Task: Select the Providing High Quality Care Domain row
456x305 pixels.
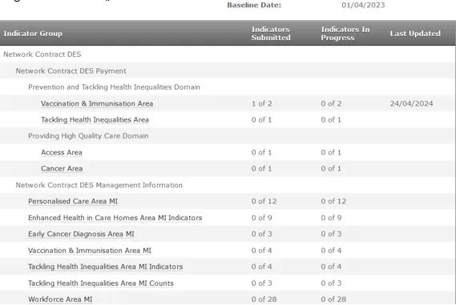Action: [x=228, y=136]
